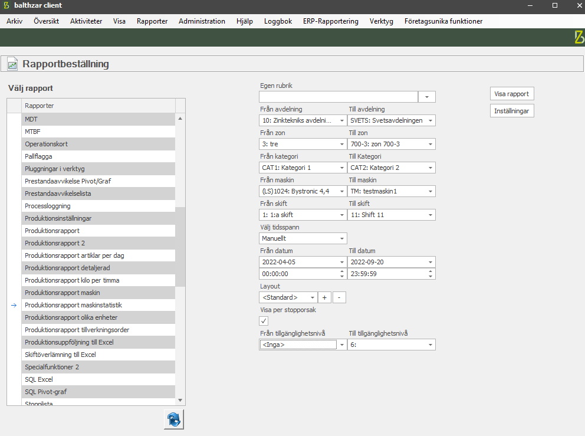Click the balthzar client title bar icon
This screenshot has height=436, width=585.
(6, 5)
